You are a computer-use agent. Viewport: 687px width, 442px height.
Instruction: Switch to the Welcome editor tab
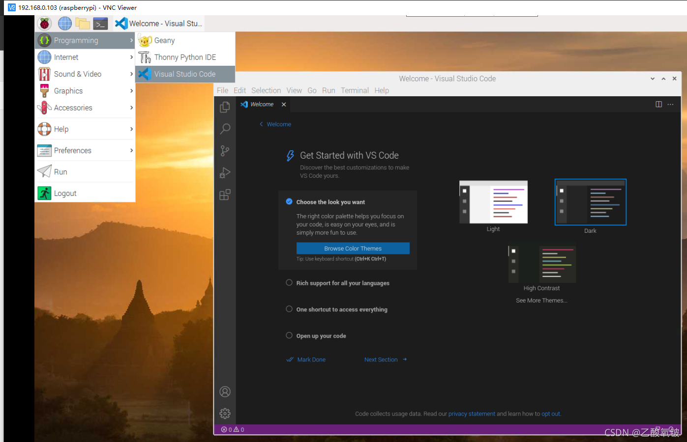coord(263,104)
